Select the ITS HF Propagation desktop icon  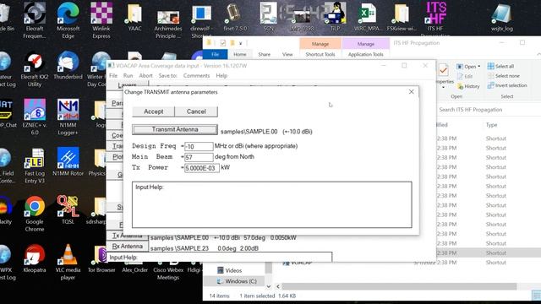435,19
